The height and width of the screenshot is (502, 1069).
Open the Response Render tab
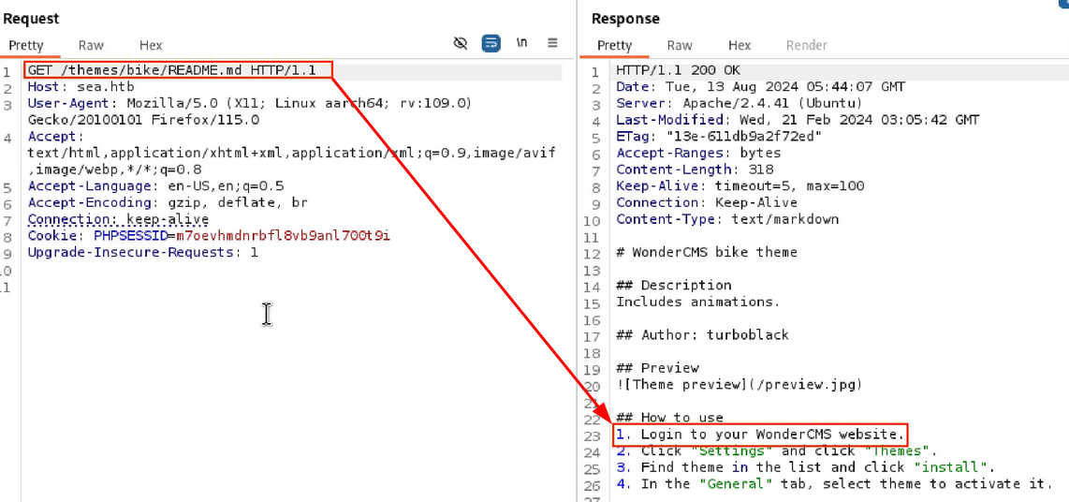(x=806, y=45)
